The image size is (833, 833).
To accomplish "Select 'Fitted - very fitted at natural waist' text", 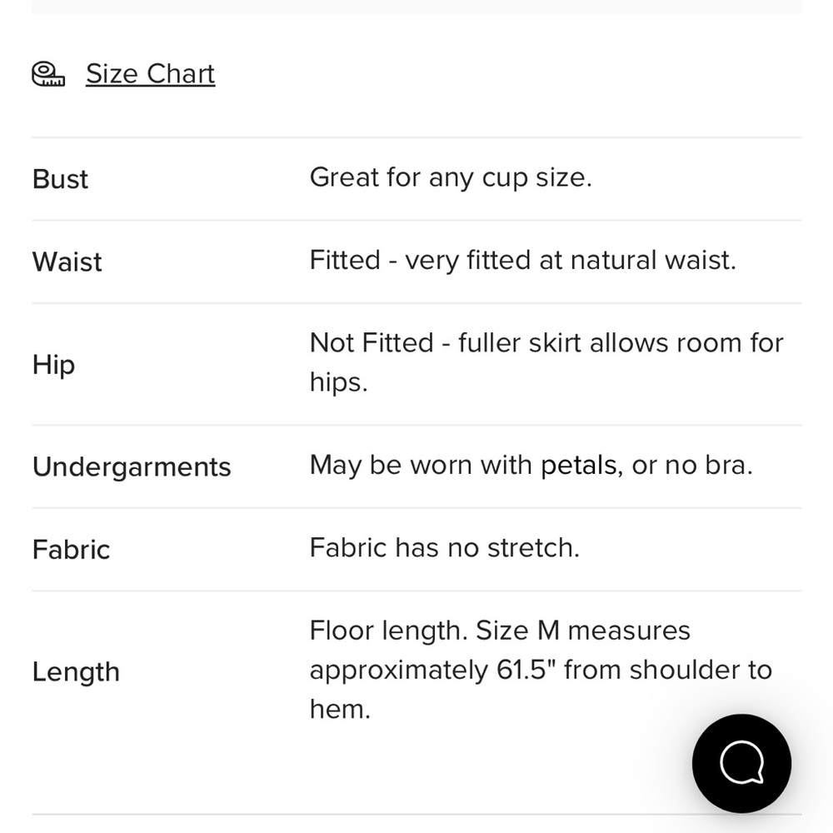I will pyautogui.click(x=523, y=260).
